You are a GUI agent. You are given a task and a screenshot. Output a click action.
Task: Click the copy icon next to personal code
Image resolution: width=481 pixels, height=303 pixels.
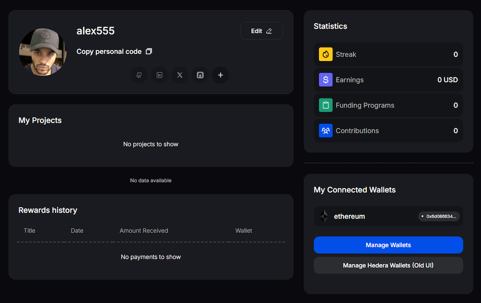[149, 51]
